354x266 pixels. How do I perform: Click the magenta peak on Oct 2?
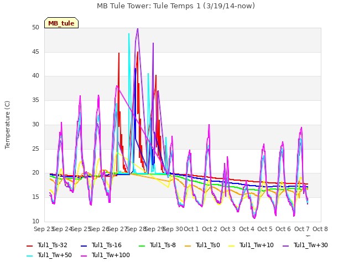tap(209, 125)
